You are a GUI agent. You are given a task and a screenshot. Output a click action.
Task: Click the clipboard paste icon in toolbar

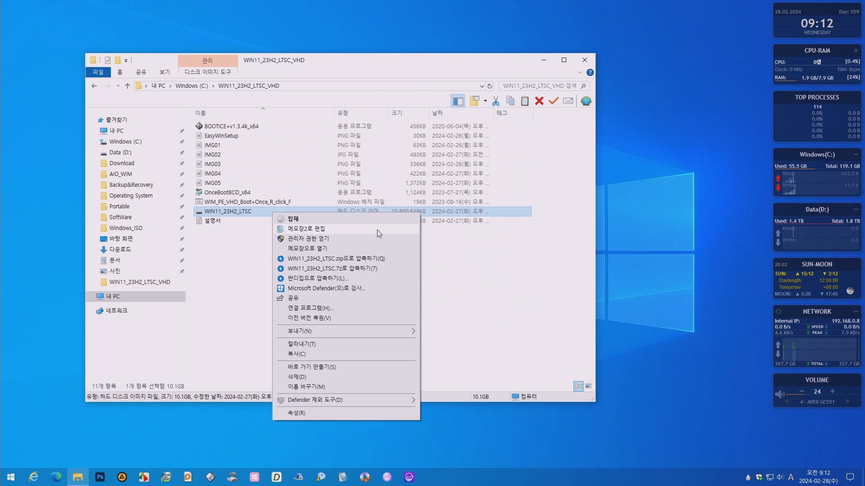[525, 101]
